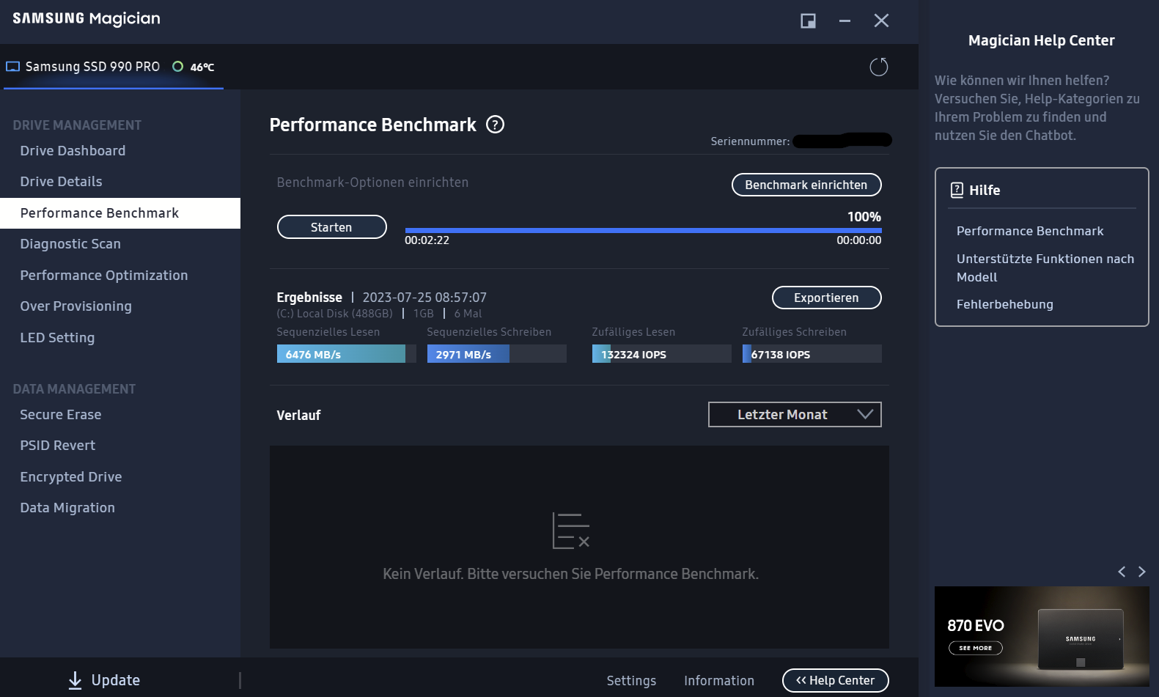Click the drive icon on Samsung SSD tab
The width and height of the screenshot is (1159, 697).
point(12,67)
